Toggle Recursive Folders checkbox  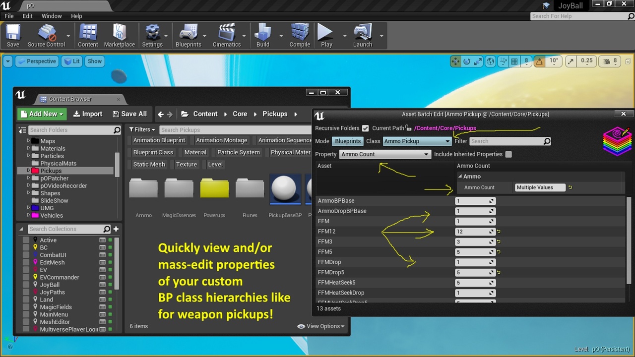coord(366,128)
